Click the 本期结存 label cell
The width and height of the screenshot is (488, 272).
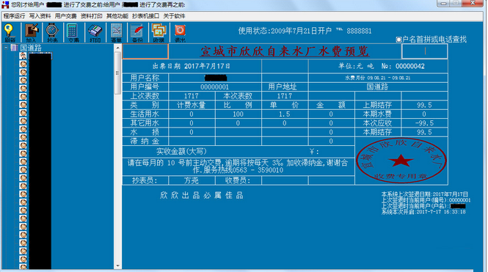pyautogui.click(x=378, y=132)
